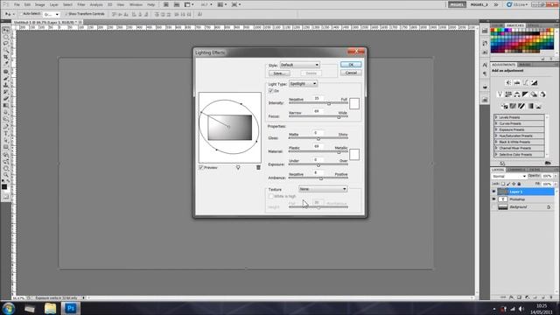This screenshot has width=560, height=315.
Task: Open the File menu
Action: click(17, 4)
